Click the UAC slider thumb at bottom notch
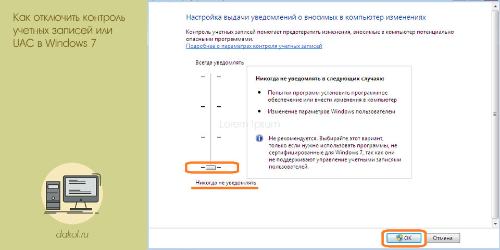Viewport: 500px width, 250px height. tap(210, 167)
